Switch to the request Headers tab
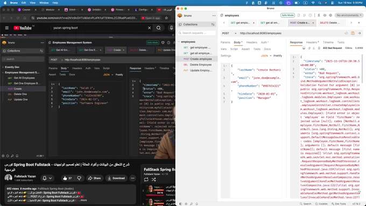The width and height of the screenshot is (366, 206). tap(252, 42)
